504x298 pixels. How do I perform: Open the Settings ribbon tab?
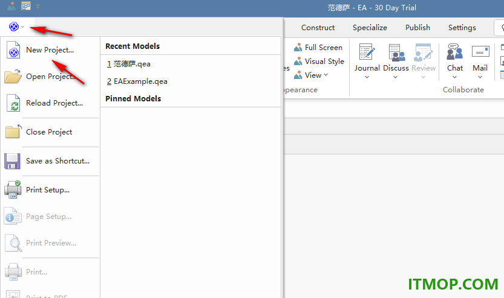point(462,28)
